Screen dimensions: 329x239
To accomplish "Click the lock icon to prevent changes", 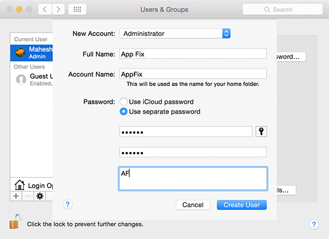I will point(14,223).
